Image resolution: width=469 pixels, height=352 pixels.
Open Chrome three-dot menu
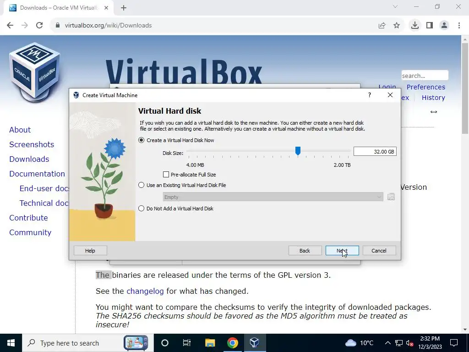click(459, 26)
